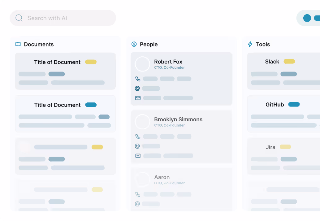Open the People section heading
320x221 pixels.
[x=149, y=44]
